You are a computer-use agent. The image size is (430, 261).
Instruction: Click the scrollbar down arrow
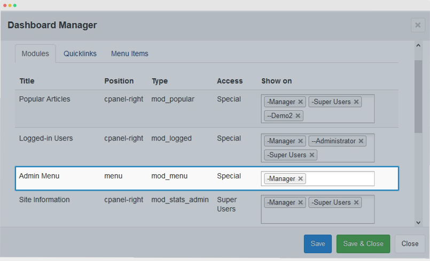point(418,223)
